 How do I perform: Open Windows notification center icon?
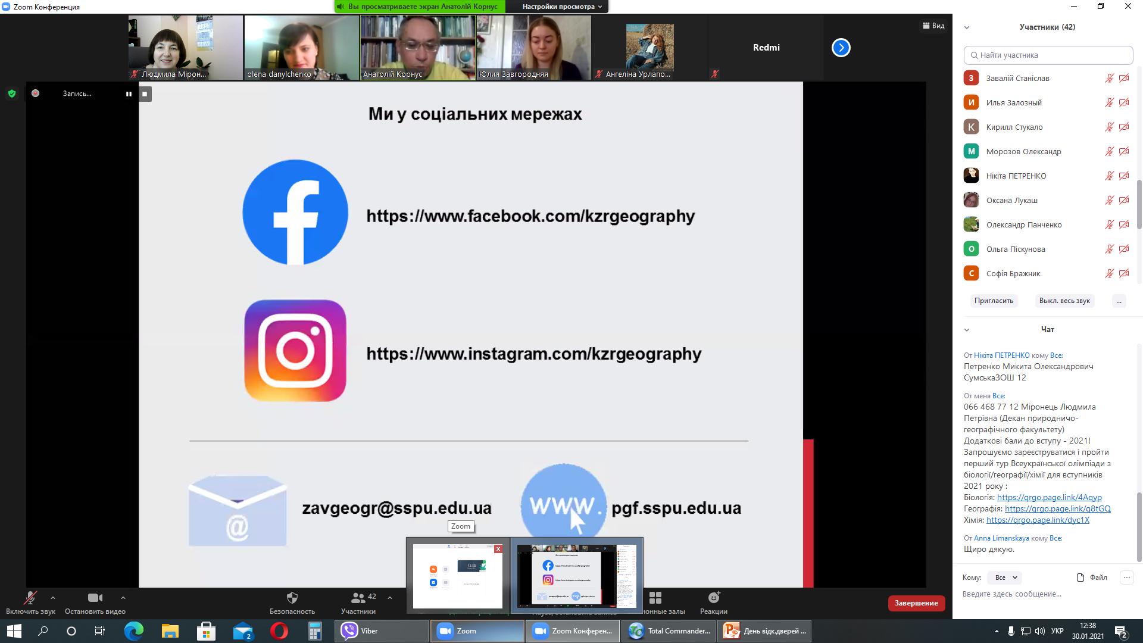pos(1121,632)
